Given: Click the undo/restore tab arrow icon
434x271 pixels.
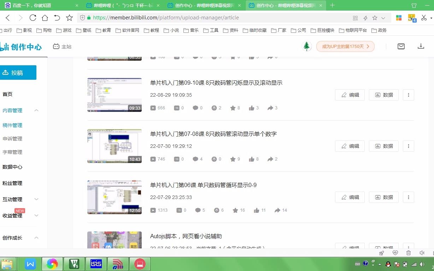Looking at the screenshot, I should (x=57, y=18).
